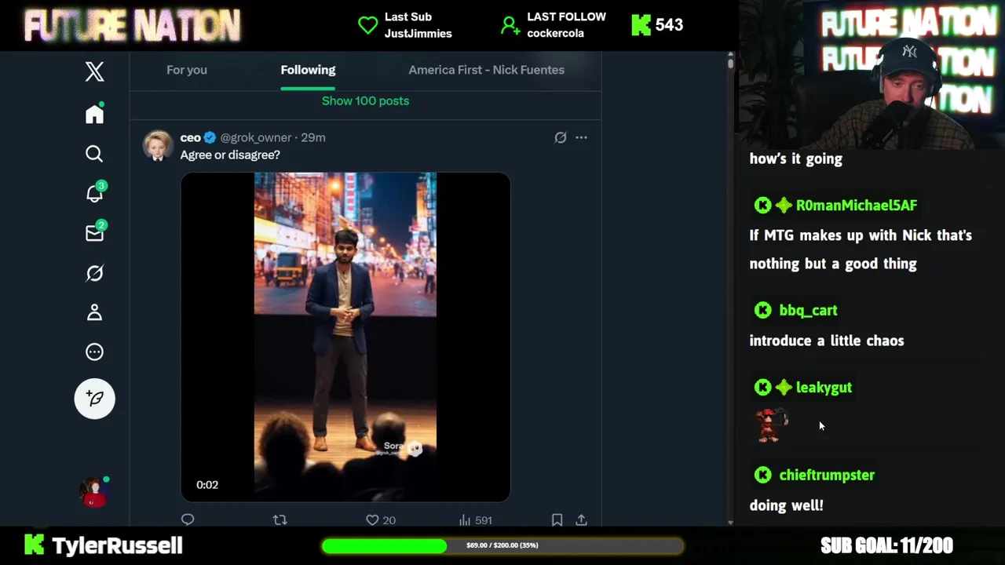This screenshot has height=565, width=1005.
Task: Click the Kick badge beside bbq_cart
Action: point(762,311)
